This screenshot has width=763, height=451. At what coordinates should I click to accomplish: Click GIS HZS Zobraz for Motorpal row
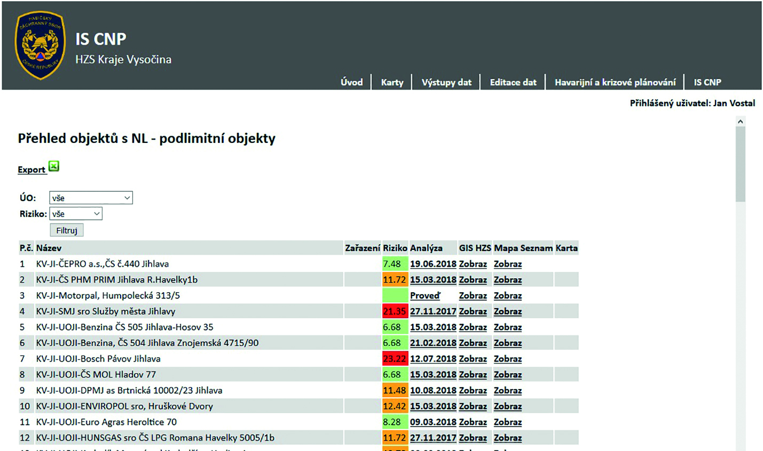coord(473,296)
